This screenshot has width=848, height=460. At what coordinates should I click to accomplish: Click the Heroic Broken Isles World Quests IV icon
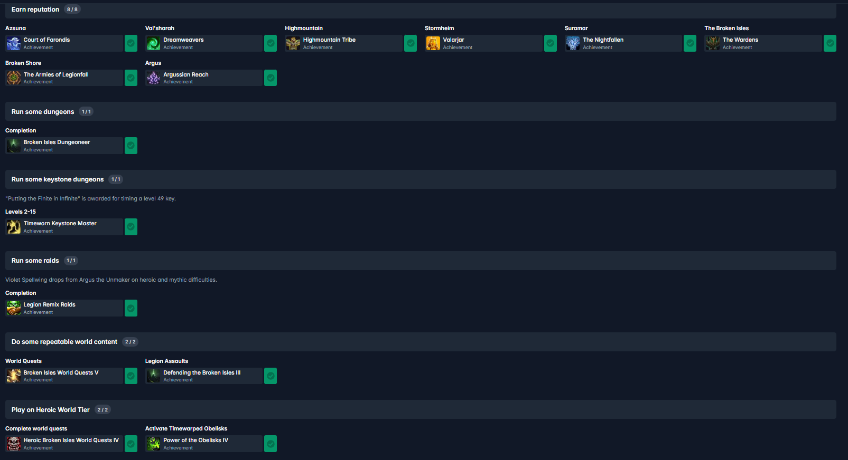13,444
